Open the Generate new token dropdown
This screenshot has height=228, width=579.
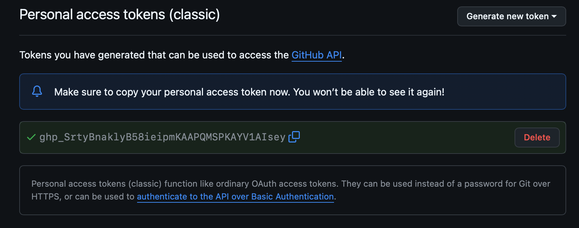coord(507,16)
